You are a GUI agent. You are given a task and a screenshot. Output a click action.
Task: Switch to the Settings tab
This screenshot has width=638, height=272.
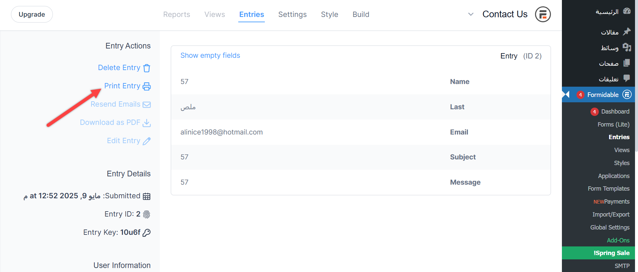pos(292,15)
